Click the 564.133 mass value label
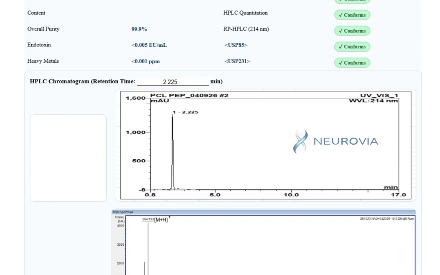 click(x=148, y=219)
